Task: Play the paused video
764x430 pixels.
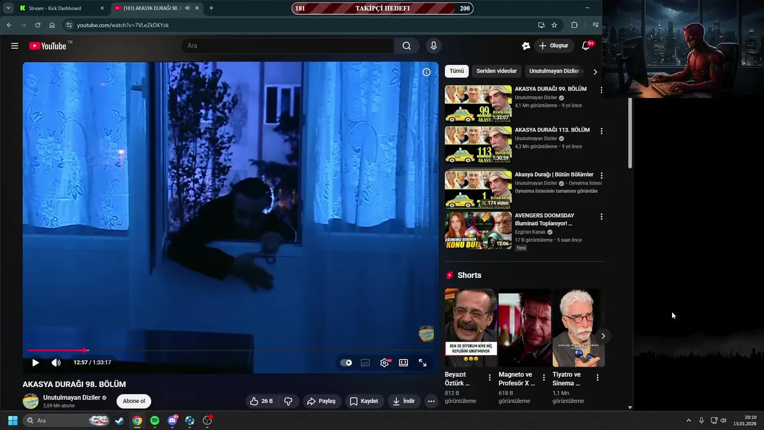Action: click(35, 363)
